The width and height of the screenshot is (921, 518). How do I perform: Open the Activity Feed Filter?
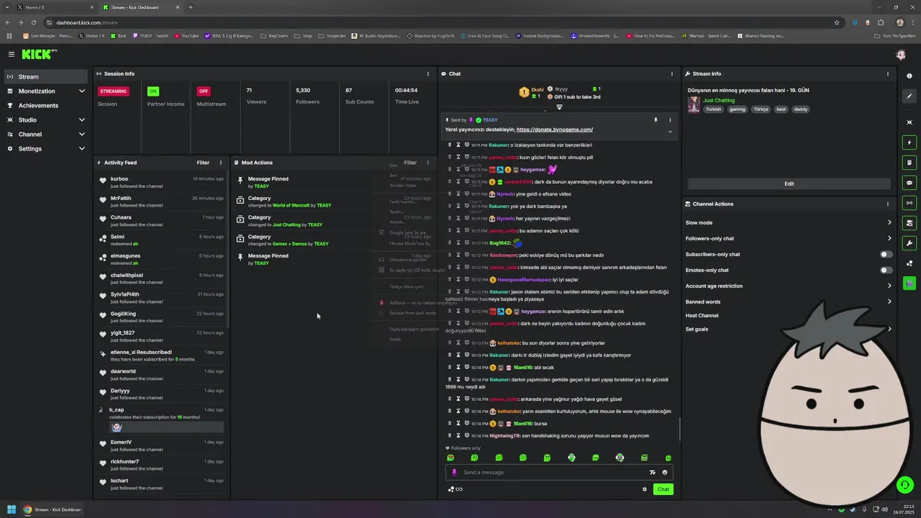pyautogui.click(x=203, y=163)
